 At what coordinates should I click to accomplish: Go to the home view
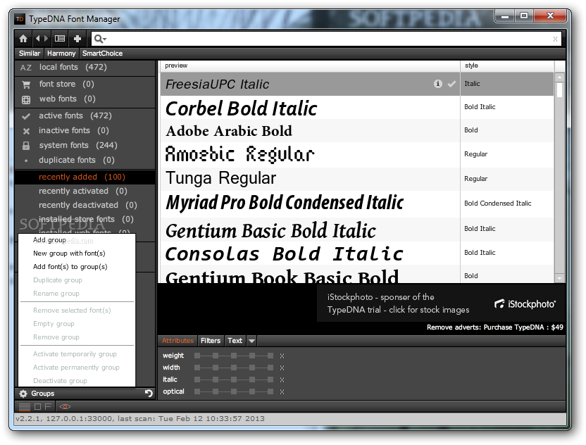click(23, 39)
